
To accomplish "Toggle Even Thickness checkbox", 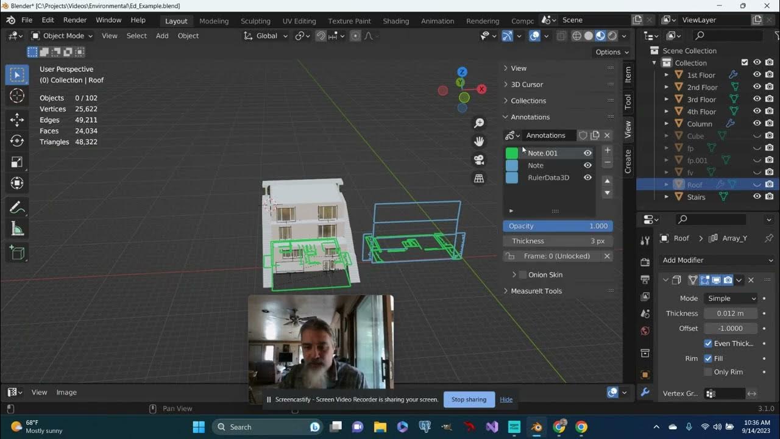I will 708,343.
